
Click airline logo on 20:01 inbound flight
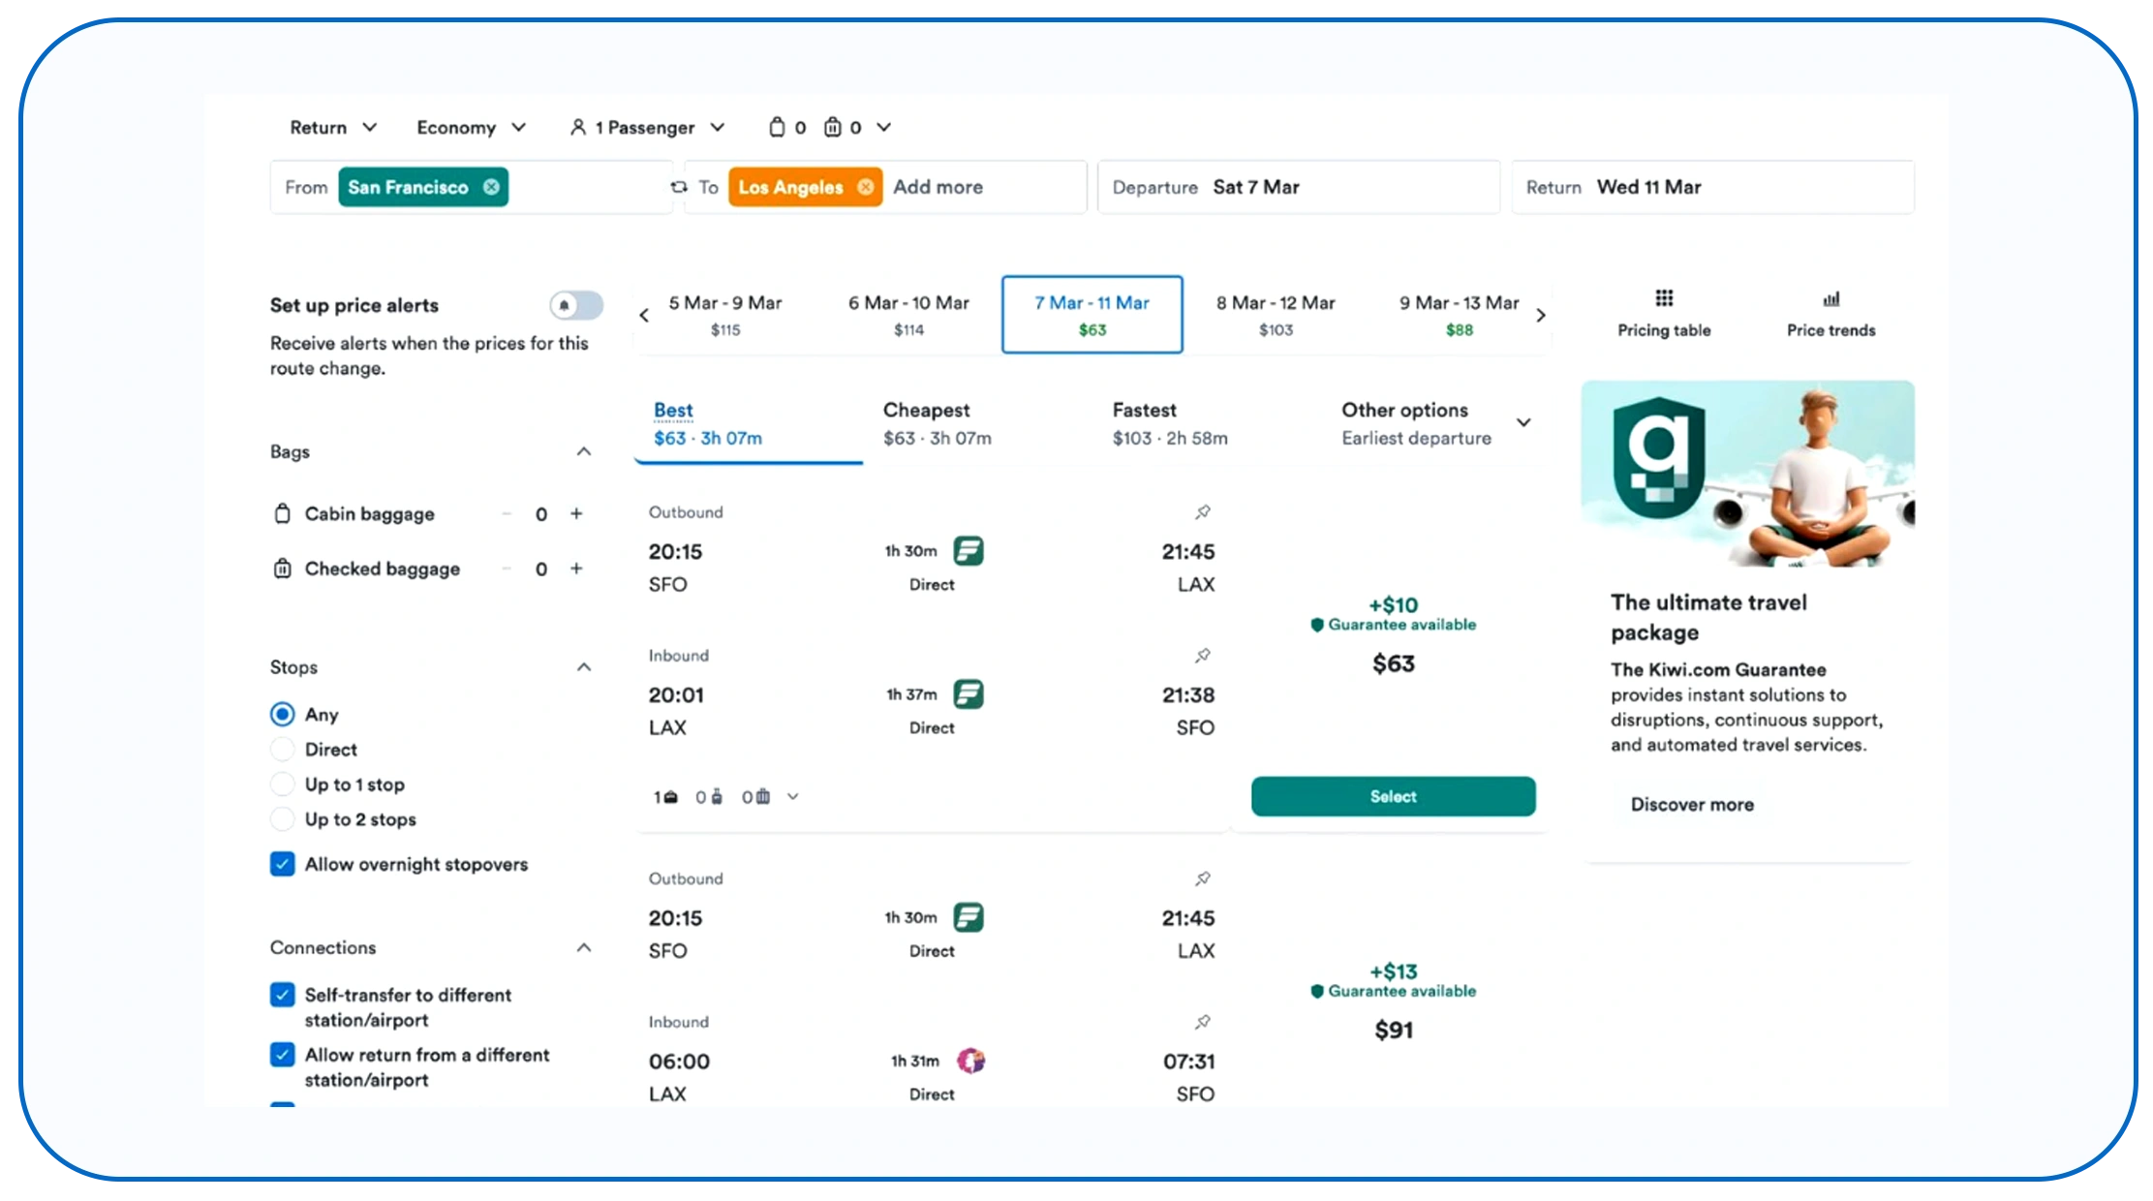pos(969,694)
